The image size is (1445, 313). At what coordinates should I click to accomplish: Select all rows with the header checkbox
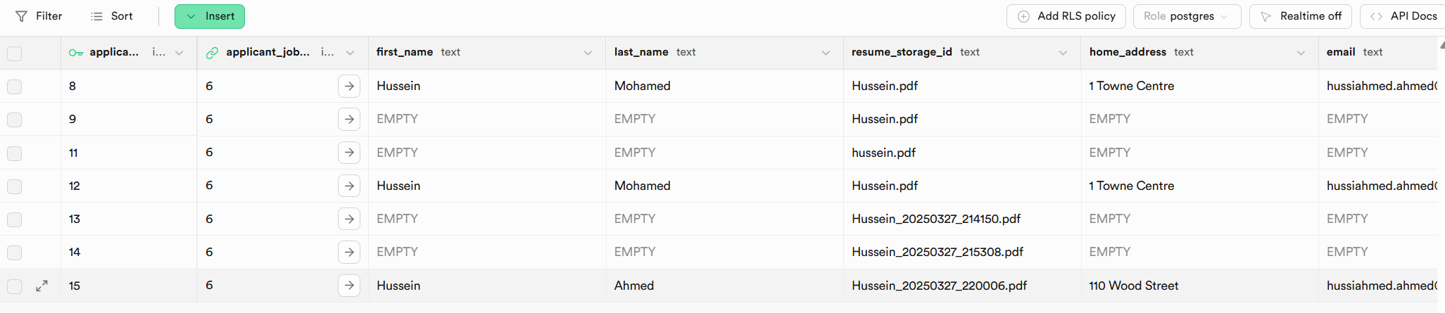click(14, 53)
